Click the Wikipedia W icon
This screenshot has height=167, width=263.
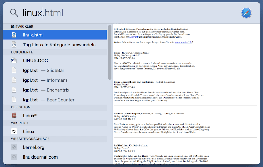14,131
